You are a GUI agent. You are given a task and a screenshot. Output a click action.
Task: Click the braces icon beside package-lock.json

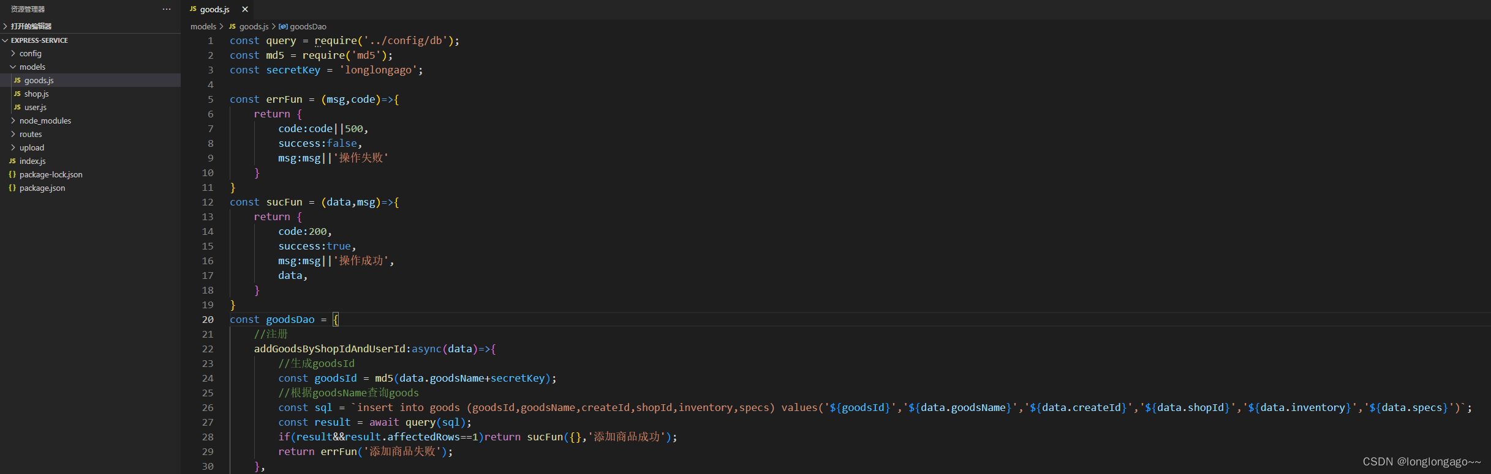click(x=12, y=174)
